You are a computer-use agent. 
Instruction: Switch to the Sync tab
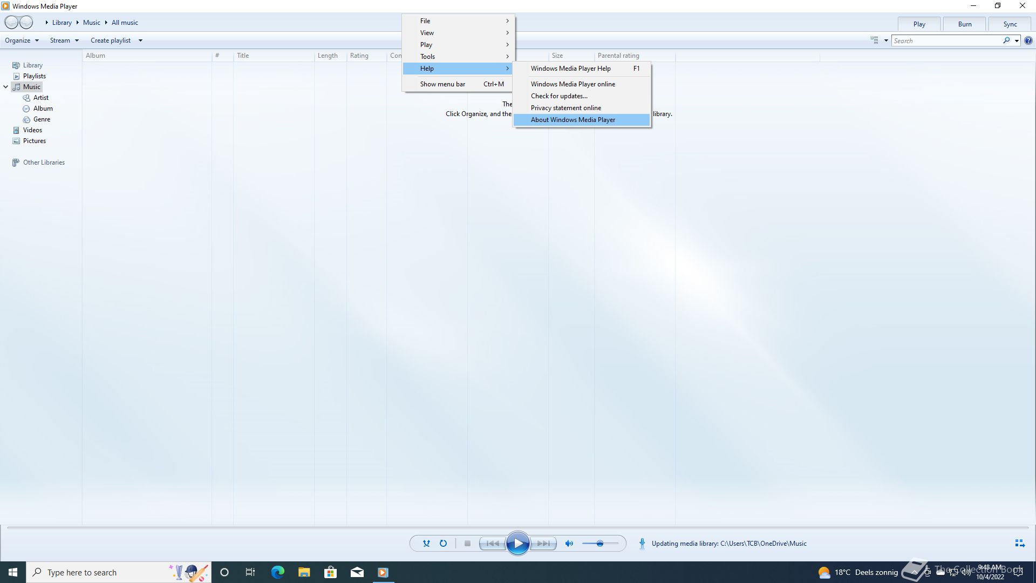(1010, 24)
